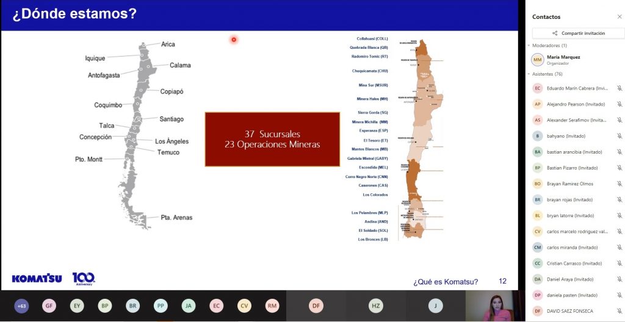Click JA avatar in bottom participant strip
The width and height of the screenshot is (625, 322).
189,306
